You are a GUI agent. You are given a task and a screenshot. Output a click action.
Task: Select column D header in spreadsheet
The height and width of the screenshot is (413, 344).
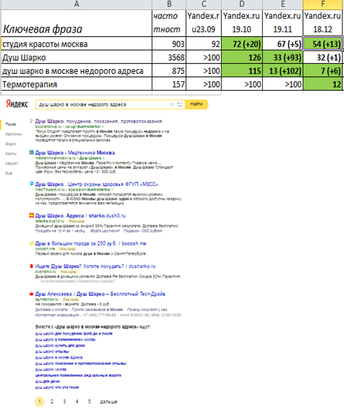[242, 5]
